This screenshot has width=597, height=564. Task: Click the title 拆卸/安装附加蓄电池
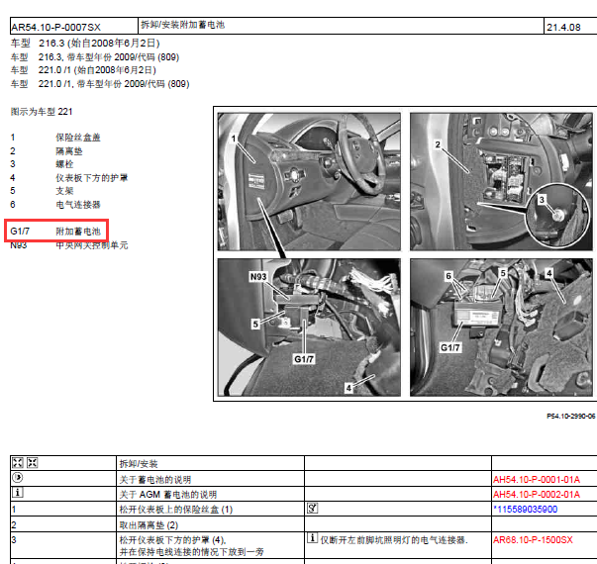(183, 25)
